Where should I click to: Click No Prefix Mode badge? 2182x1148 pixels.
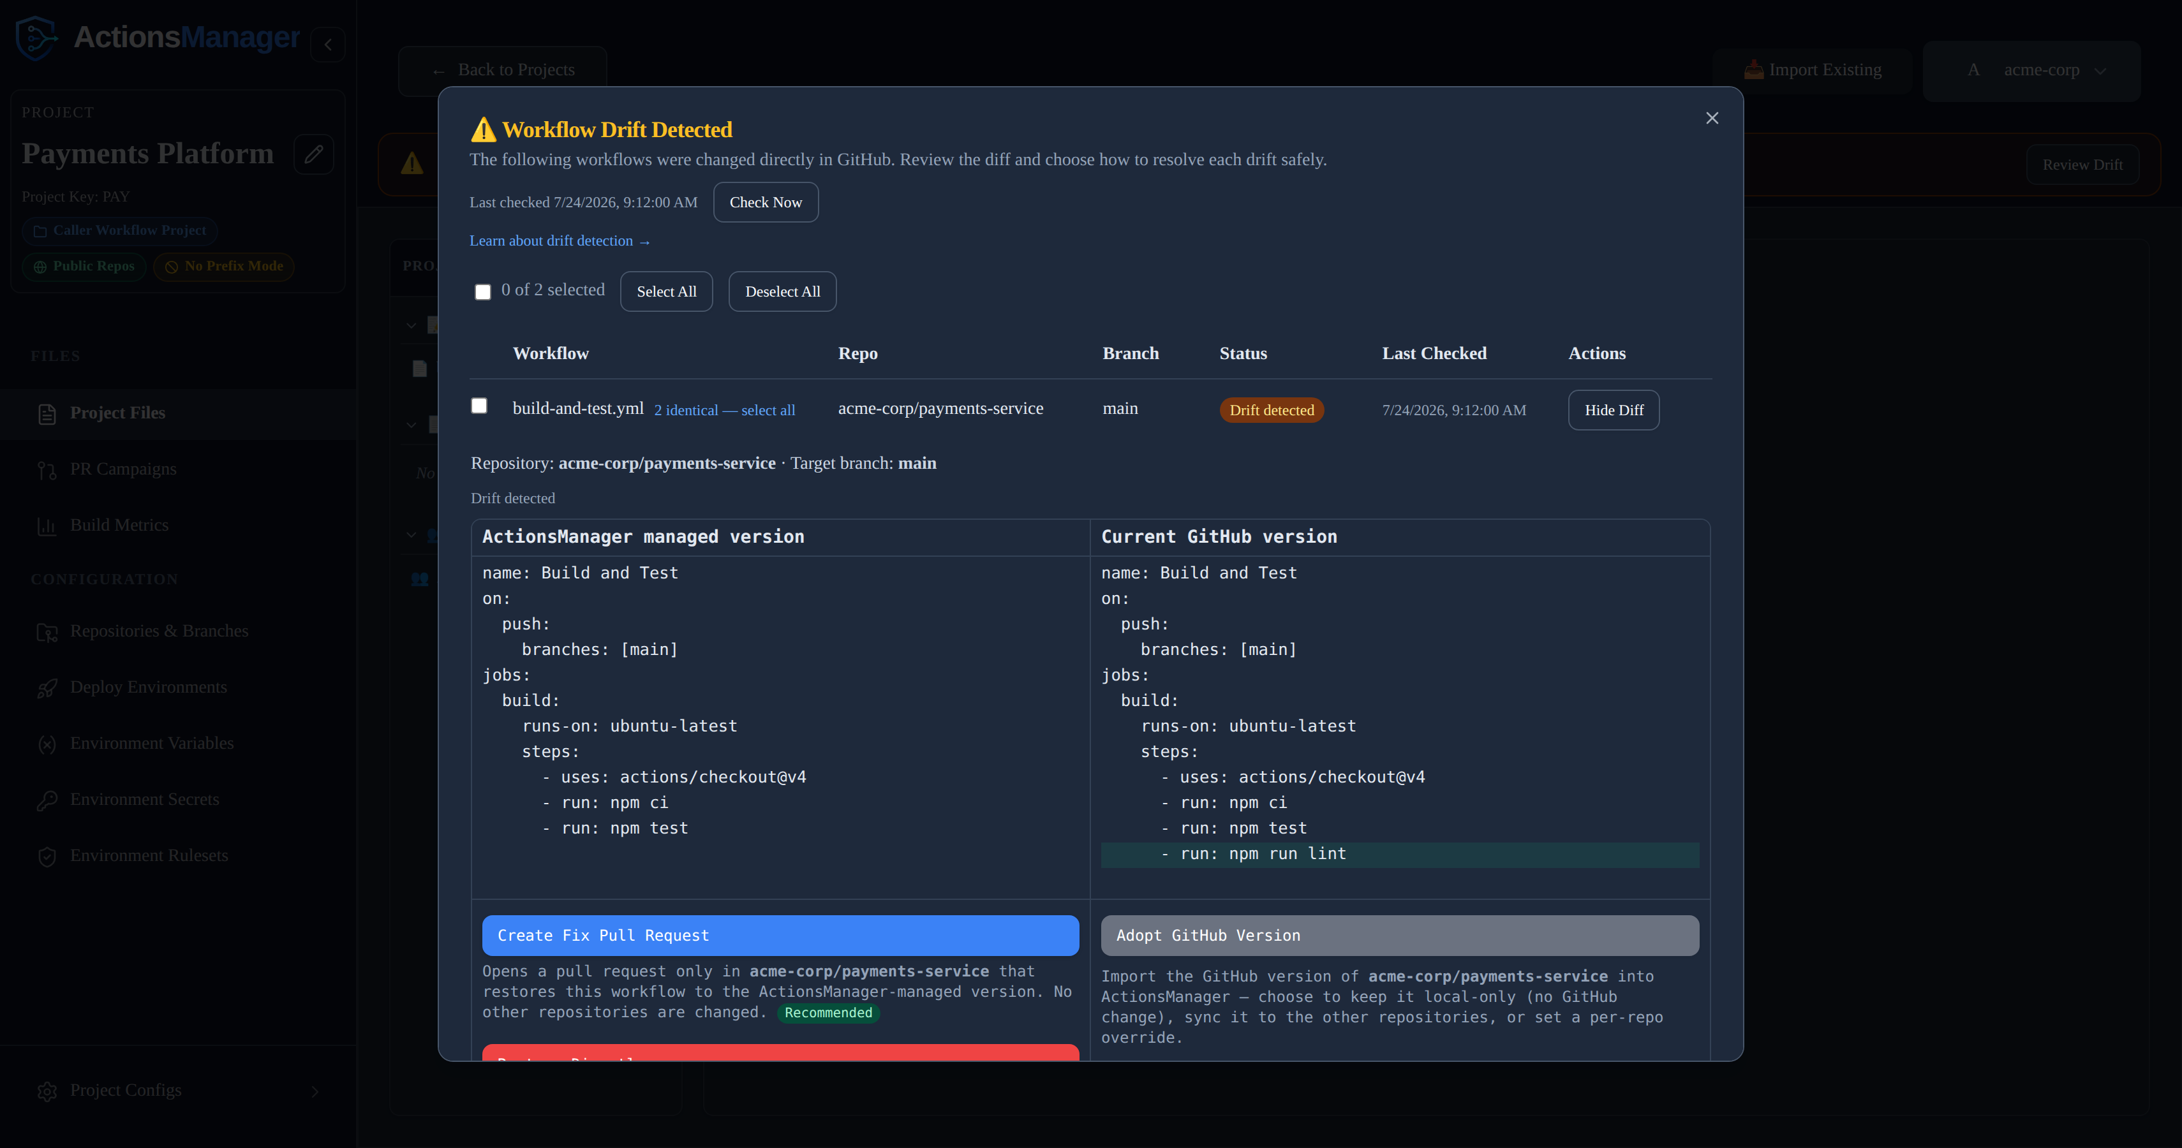(225, 267)
